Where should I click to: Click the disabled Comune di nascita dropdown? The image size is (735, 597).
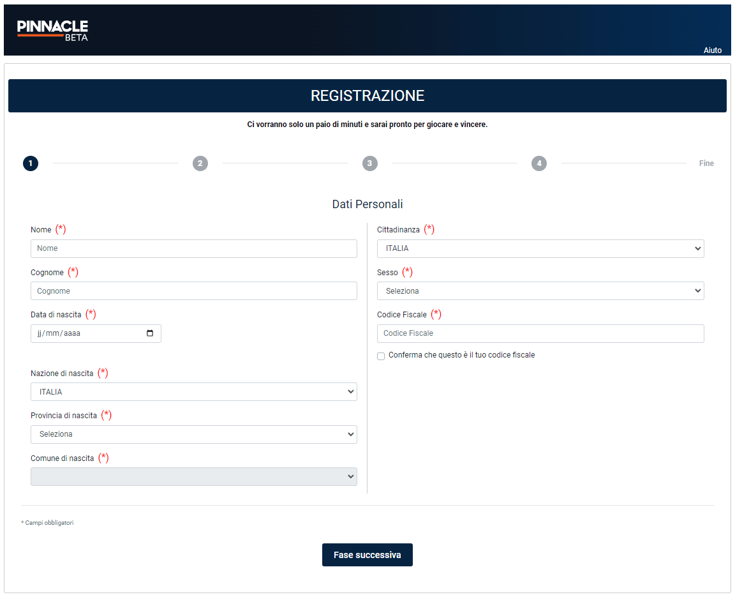point(193,476)
